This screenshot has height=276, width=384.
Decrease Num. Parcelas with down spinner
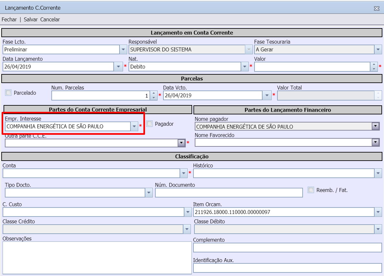(153, 98)
